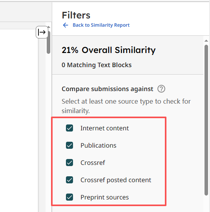The height and width of the screenshot is (212, 210).
Task: Click the Publications label text
Action: pos(98,146)
